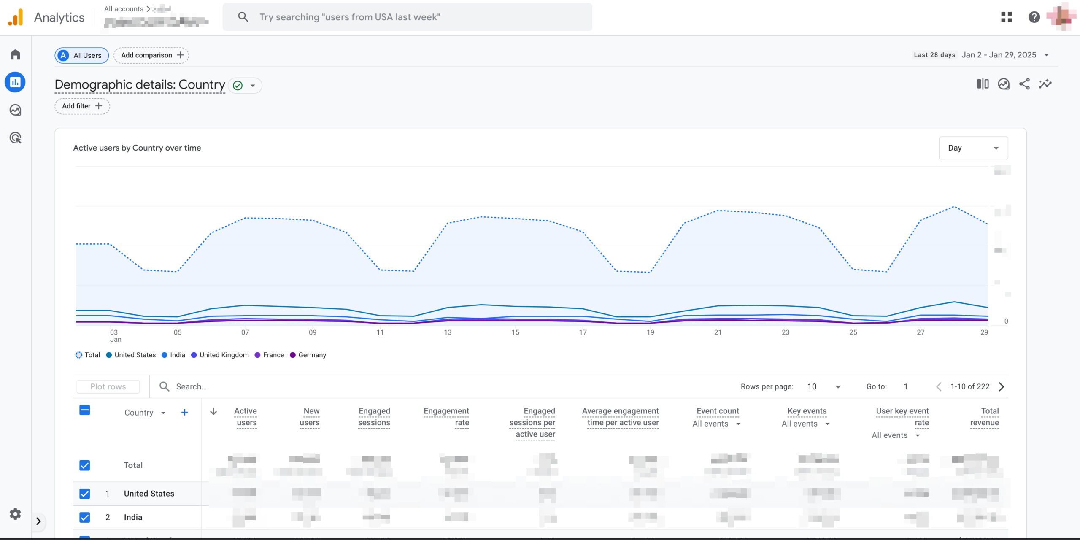Open the Country column filter menu
Screen dimensions: 1080x540
tap(162, 411)
